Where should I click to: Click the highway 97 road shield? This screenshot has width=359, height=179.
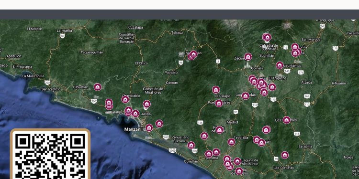point(236,112)
